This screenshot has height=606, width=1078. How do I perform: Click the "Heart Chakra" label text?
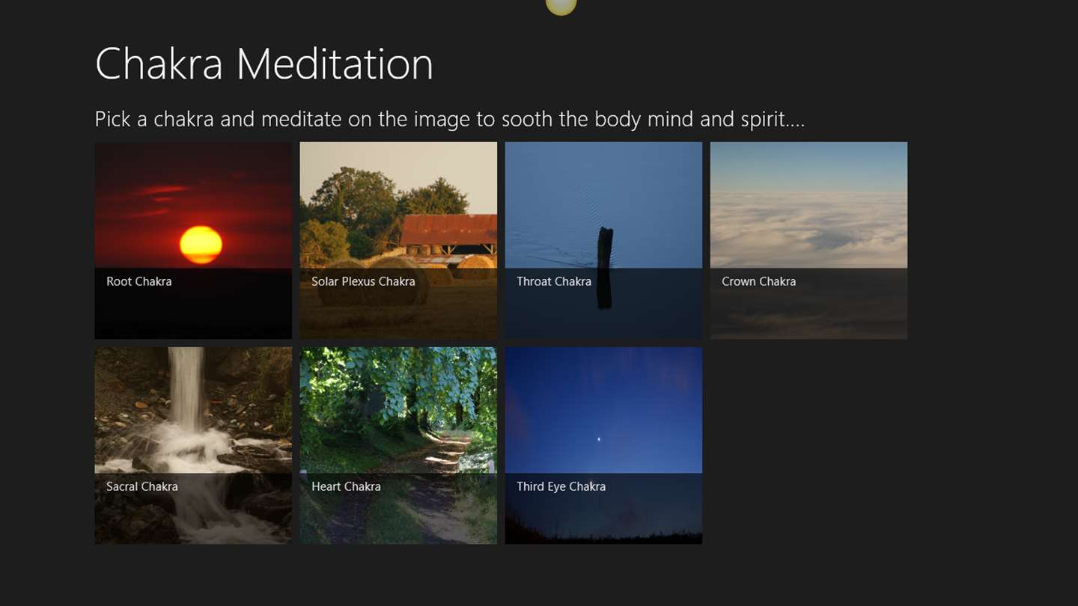pos(346,486)
